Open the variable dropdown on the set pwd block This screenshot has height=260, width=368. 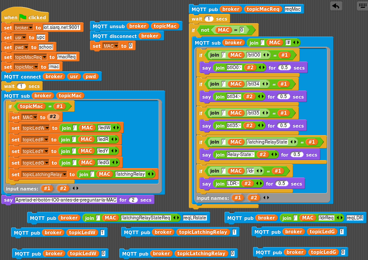(x=26, y=47)
